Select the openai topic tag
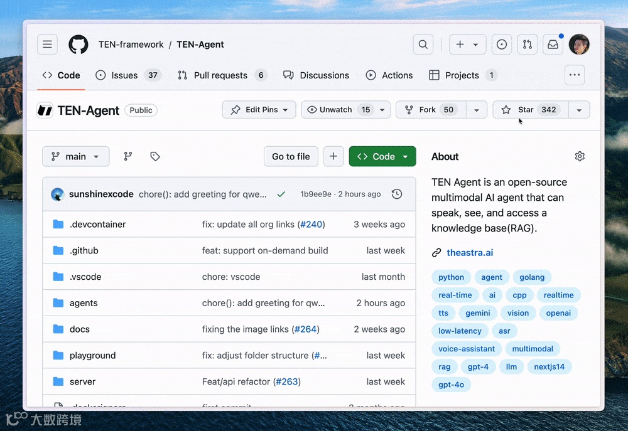 point(558,313)
